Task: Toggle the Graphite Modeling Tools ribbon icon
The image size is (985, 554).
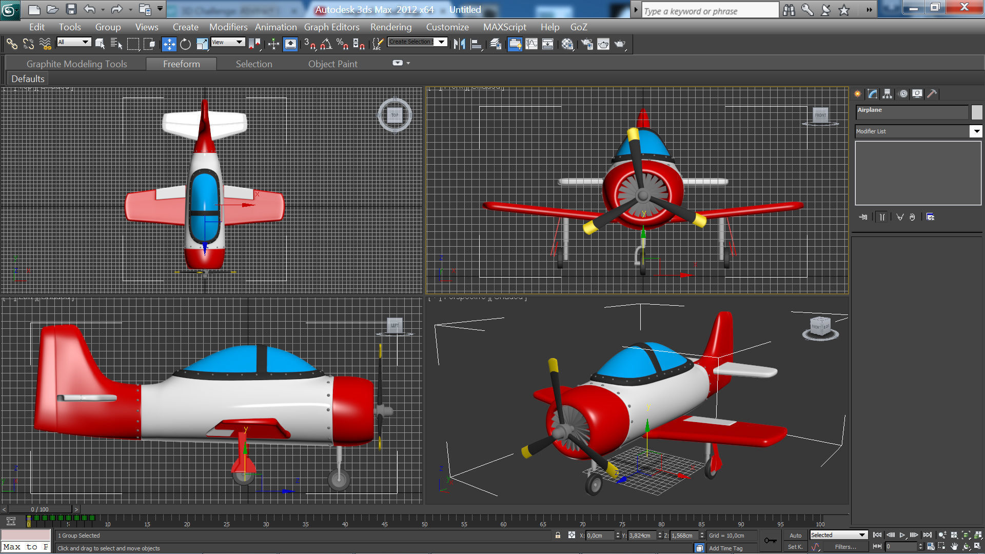Action: tap(515, 44)
